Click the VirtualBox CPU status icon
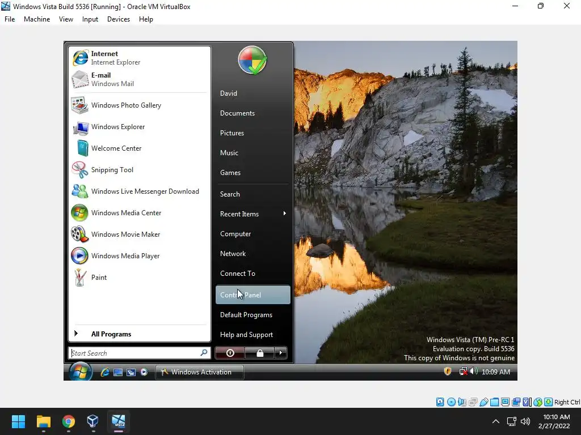581x435 pixels. pyautogui.click(x=527, y=402)
